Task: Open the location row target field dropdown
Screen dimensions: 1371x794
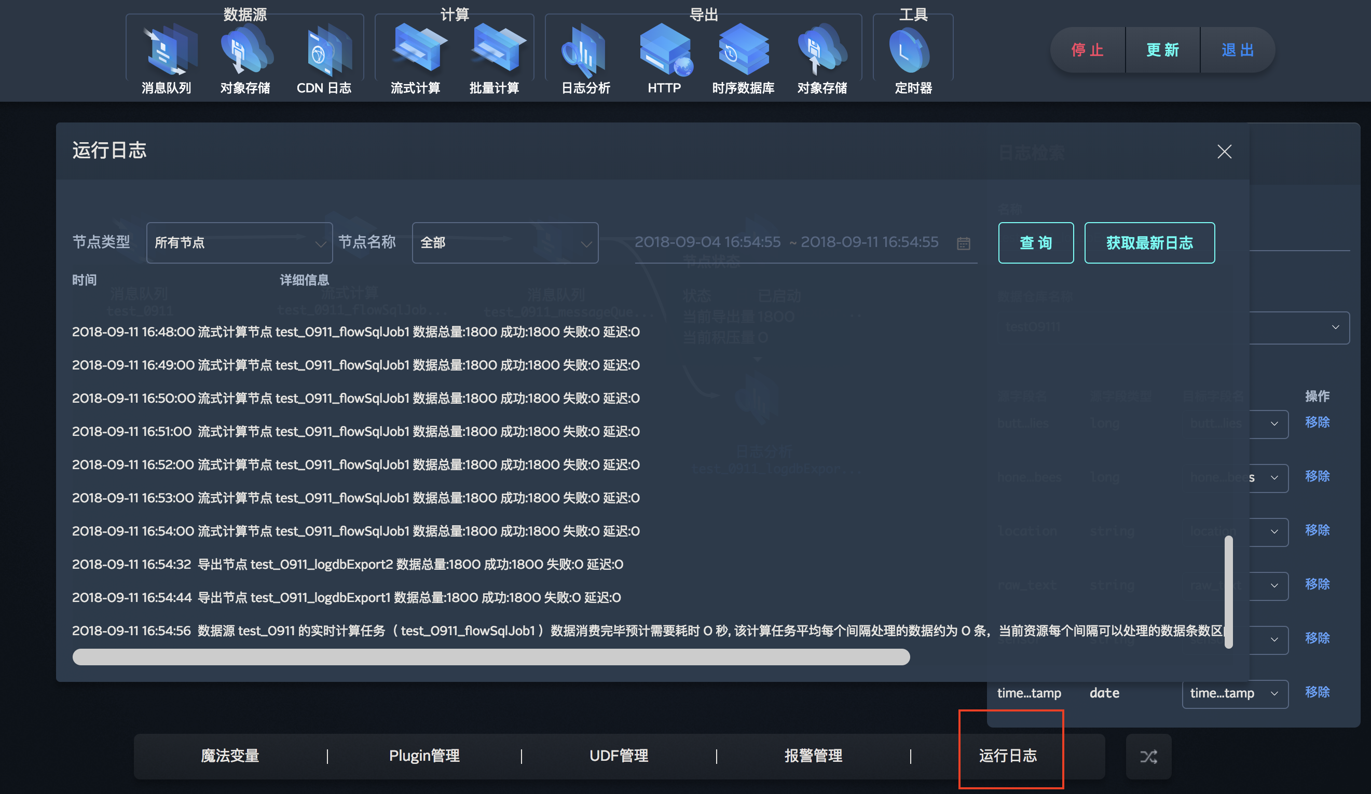Action: tap(1269, 532)
